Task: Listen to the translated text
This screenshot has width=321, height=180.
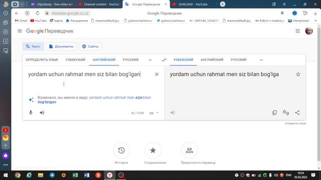Action: coord(173,112)
